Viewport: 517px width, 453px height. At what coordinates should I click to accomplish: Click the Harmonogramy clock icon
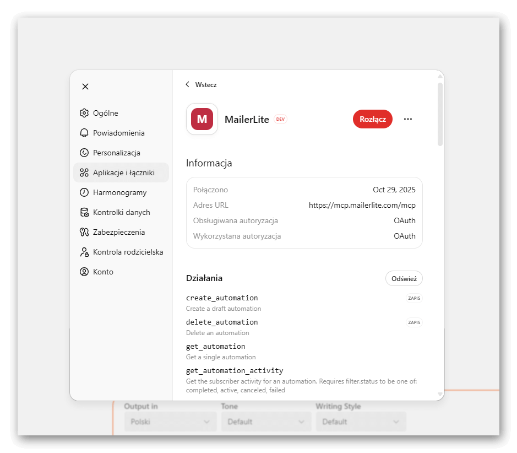[84, 192]
